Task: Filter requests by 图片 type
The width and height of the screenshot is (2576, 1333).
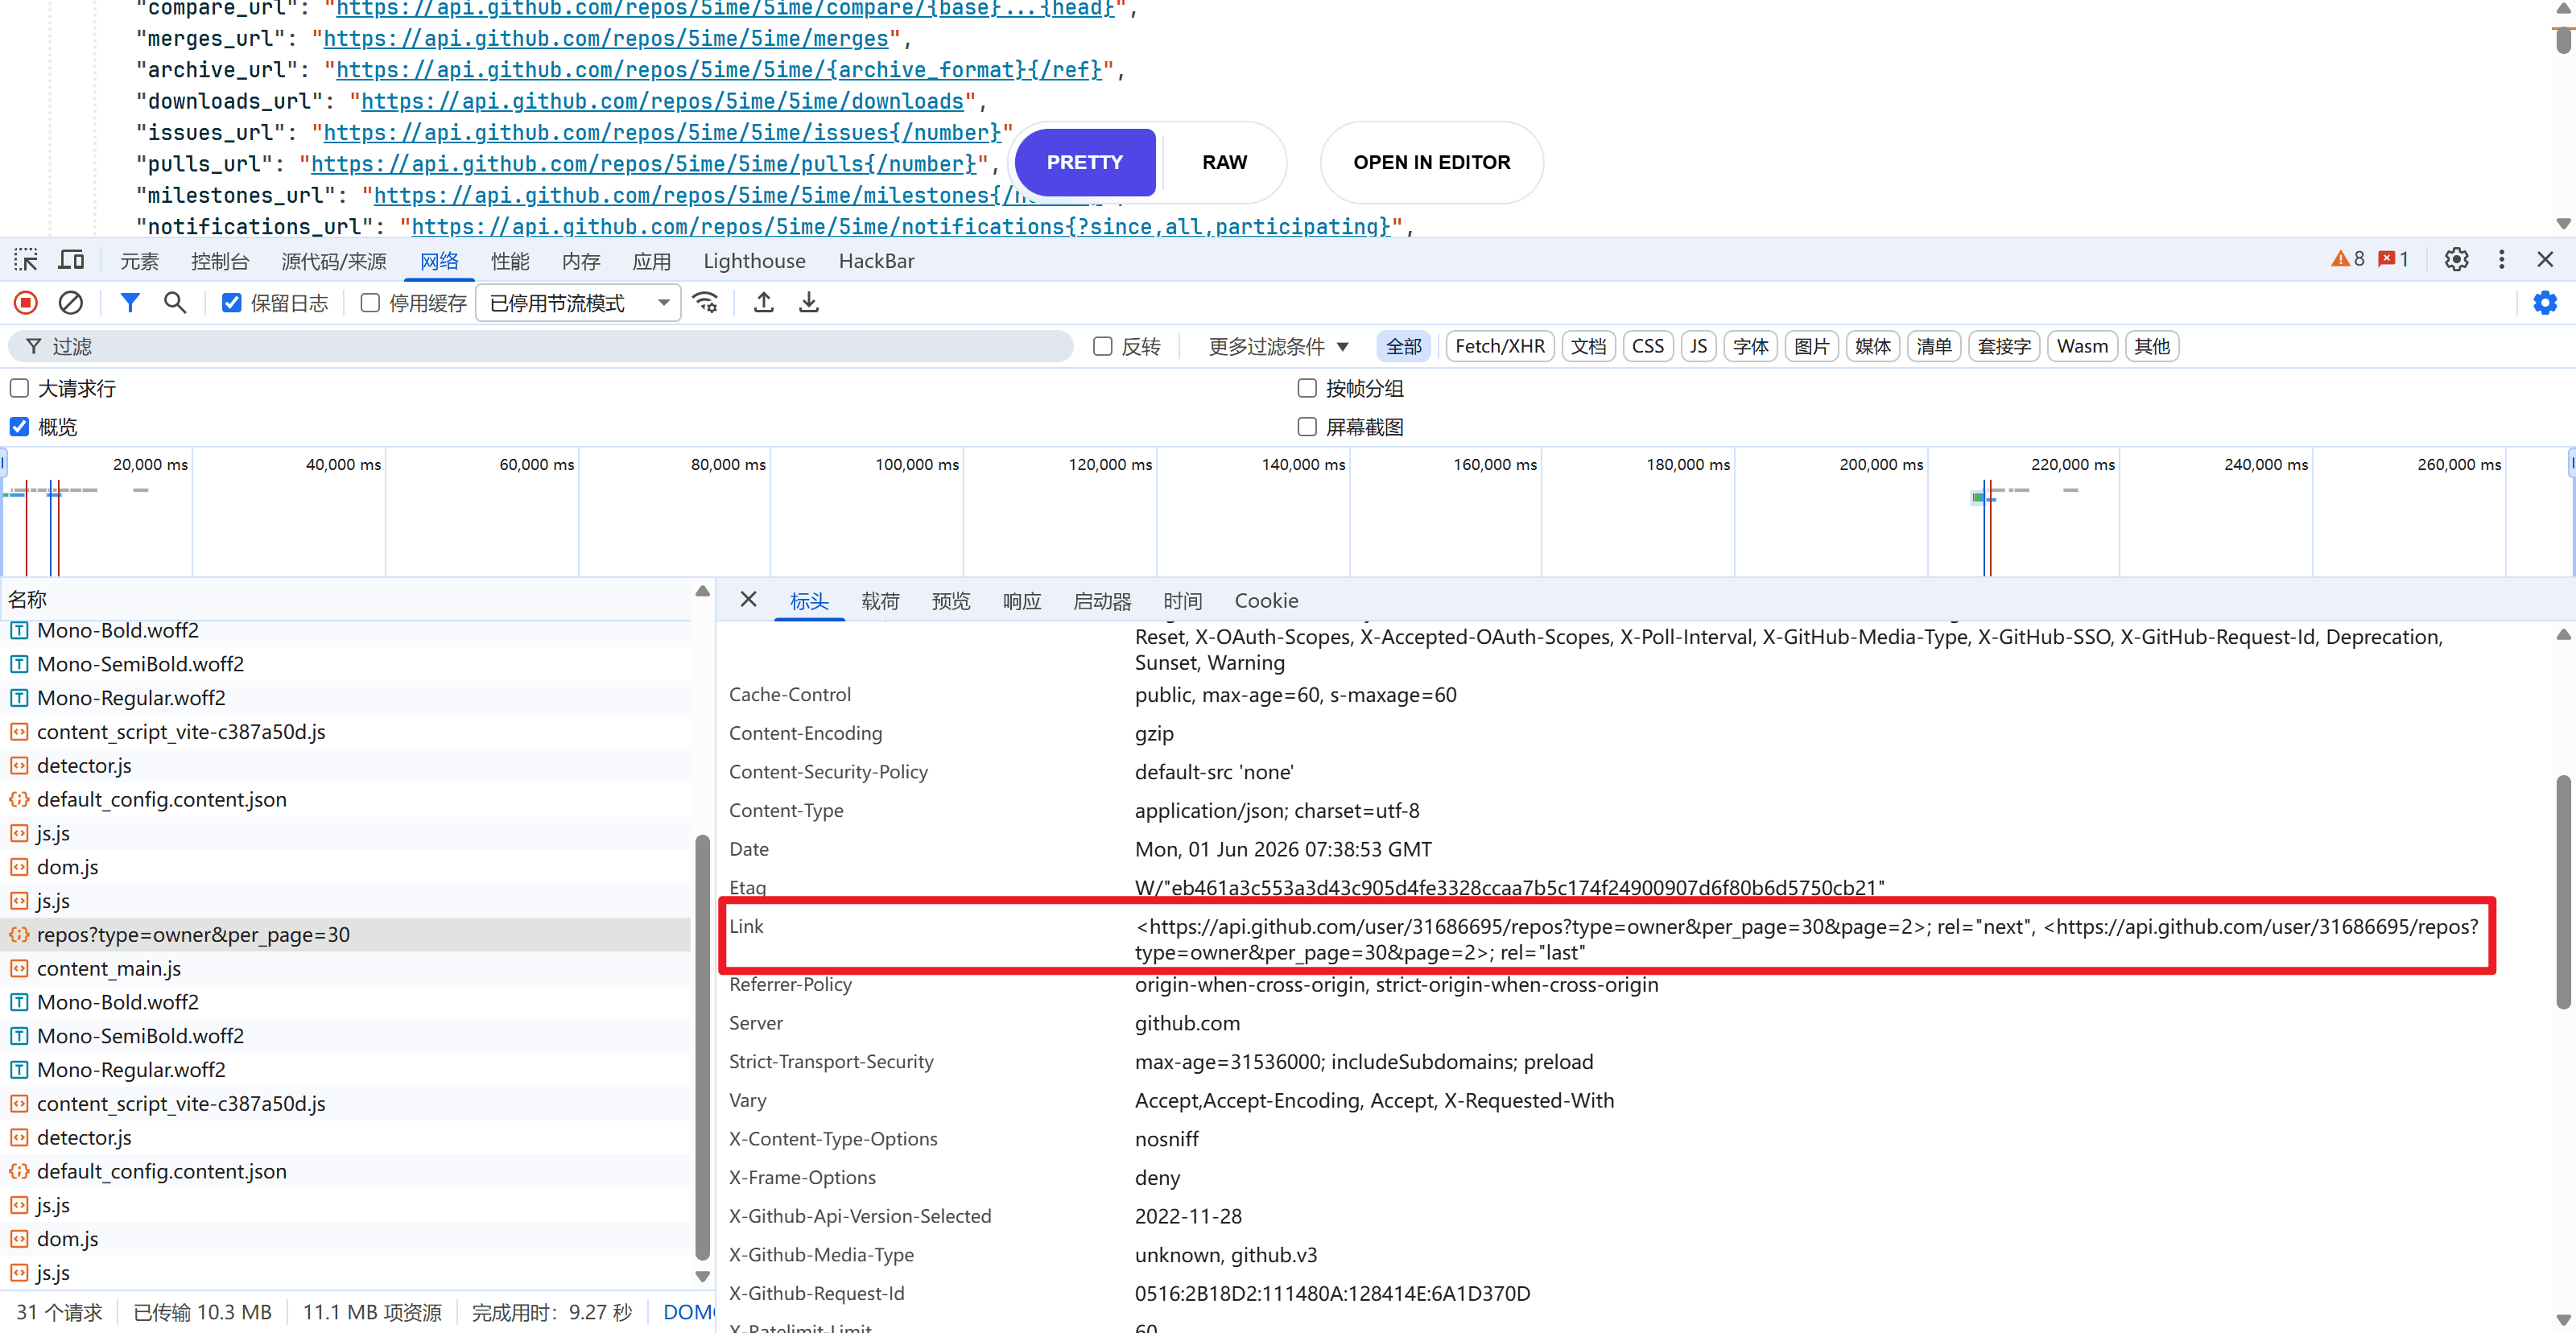Action: (x=1811, y=346)
